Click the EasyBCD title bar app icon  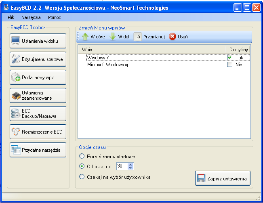[x=6, y=7]
